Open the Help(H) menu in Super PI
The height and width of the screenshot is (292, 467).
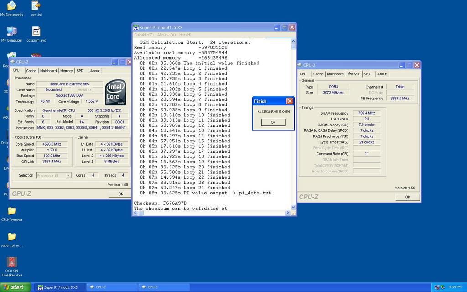click(185, 35)
